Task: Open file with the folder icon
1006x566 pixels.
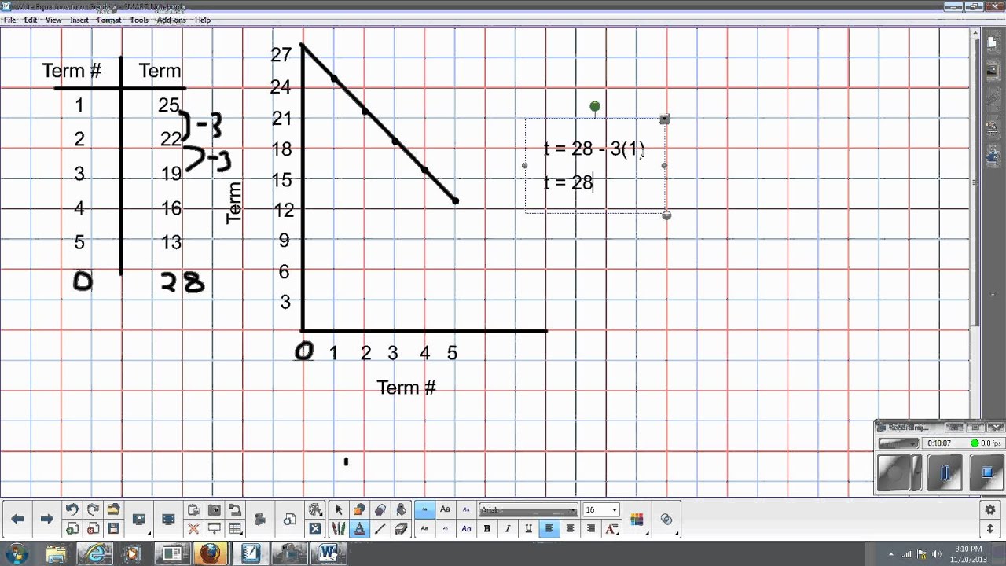Action: pyautogui.click(x=113, y=509)
